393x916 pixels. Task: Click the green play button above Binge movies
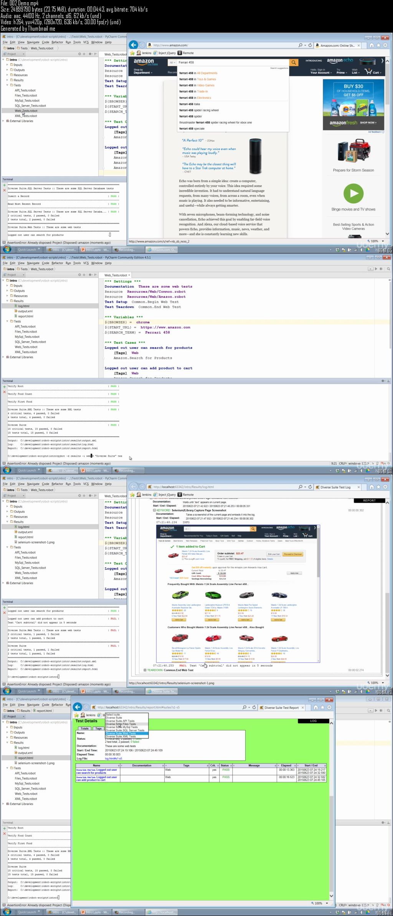coord(353,194)
